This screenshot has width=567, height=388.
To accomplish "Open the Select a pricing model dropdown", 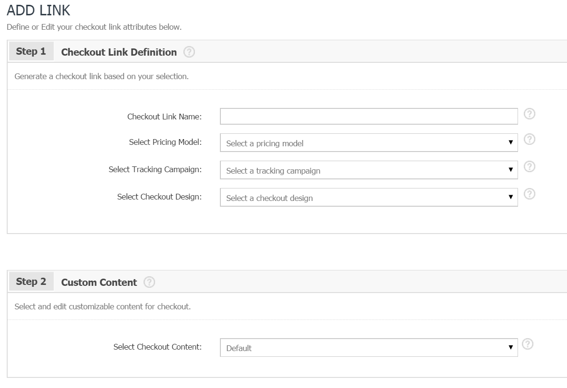I will pos(368,143).
